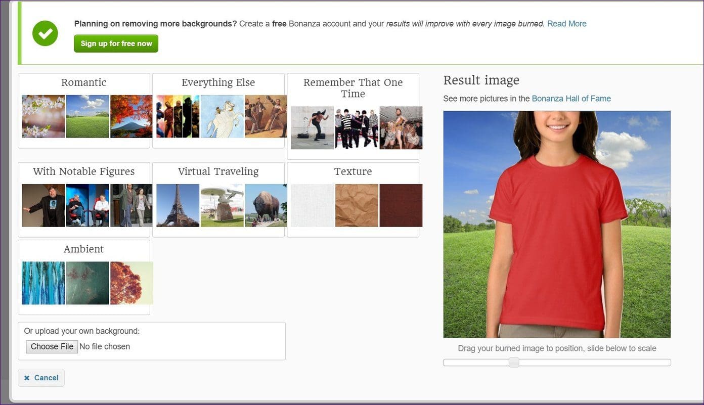The image size is (704, 405).
Task: Select the giant buffalo statue background
Action: (266, 205)
